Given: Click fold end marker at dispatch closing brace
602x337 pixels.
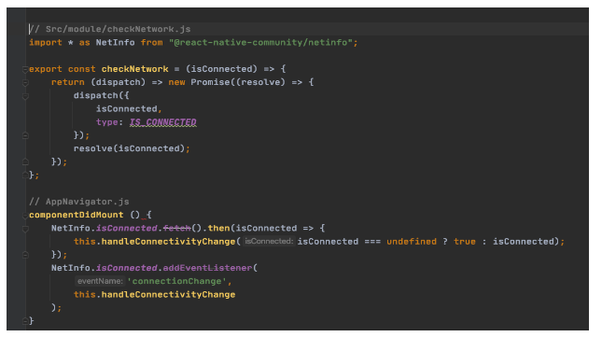Looking at the screenshot, I should [x=25, y=135].
